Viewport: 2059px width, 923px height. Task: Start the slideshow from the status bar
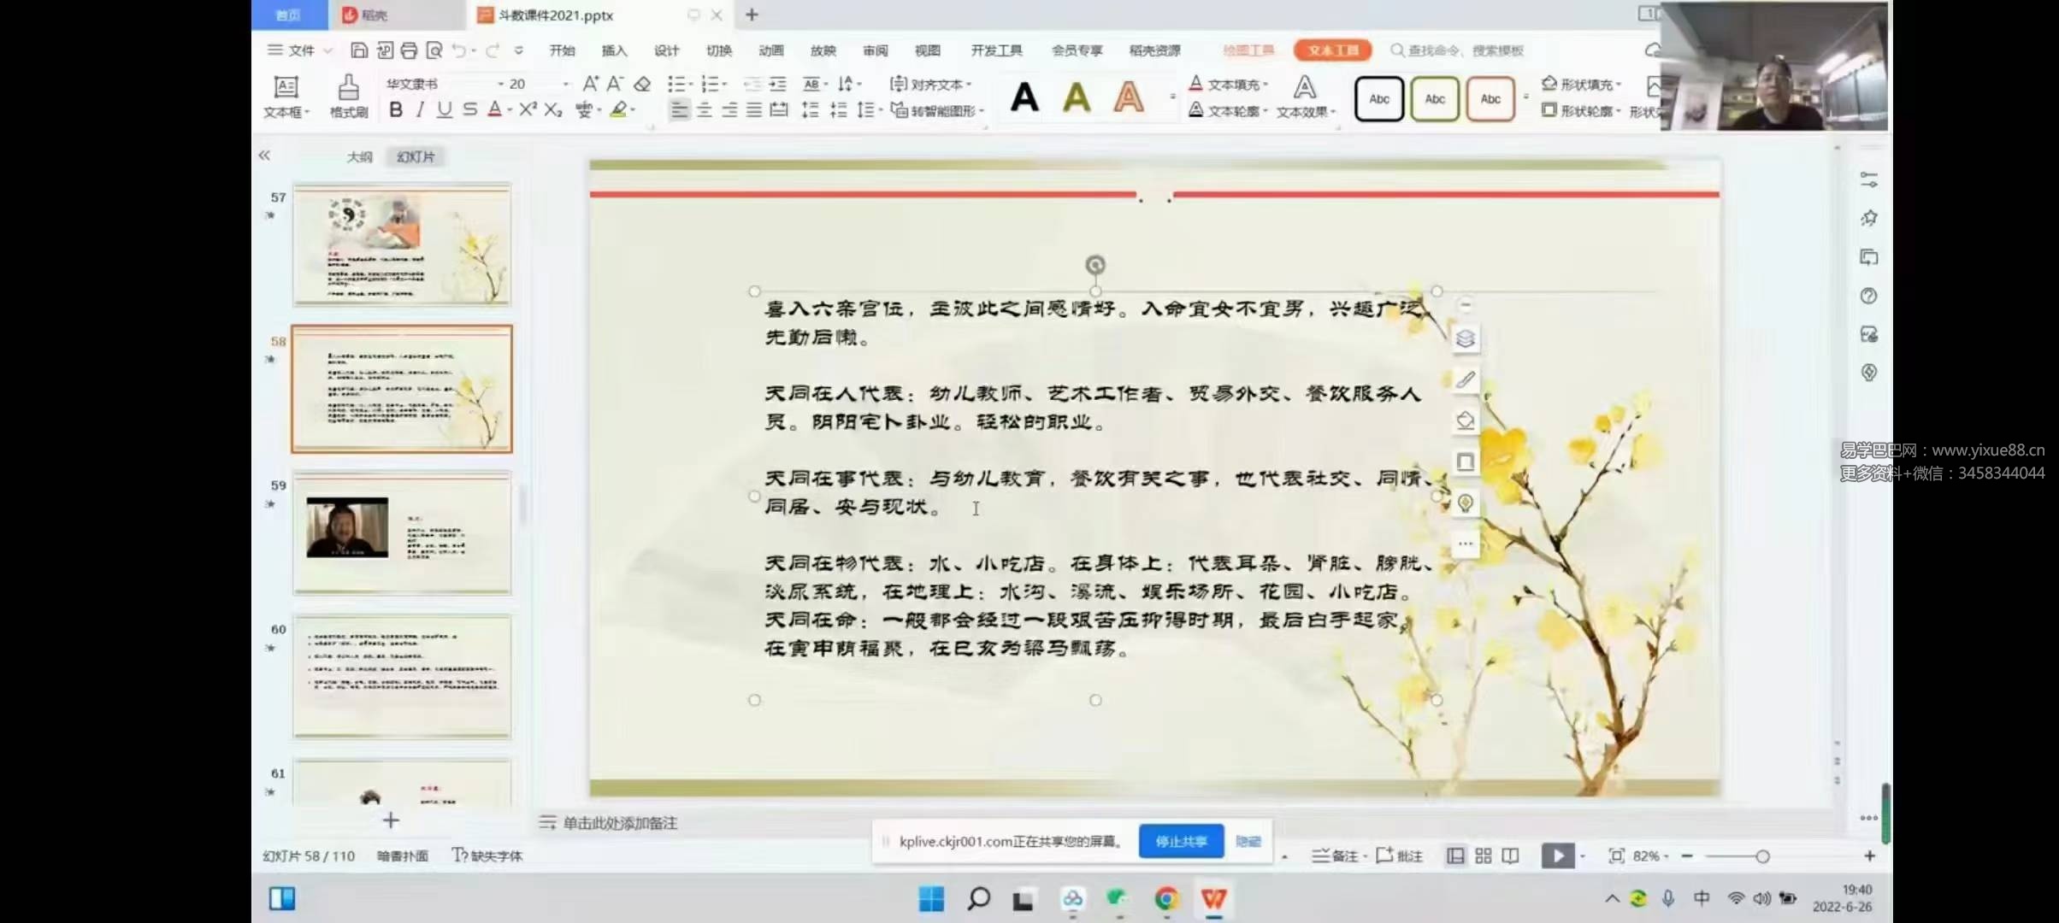[1558, 855]
